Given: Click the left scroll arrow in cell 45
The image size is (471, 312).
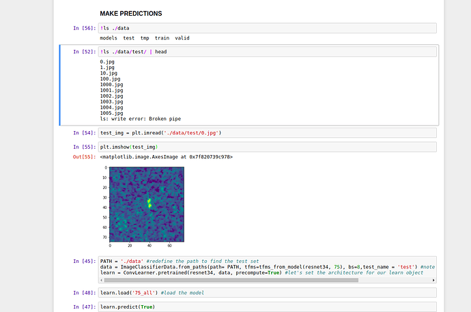Looking at the screenshot, I should [x=102, y=280].
